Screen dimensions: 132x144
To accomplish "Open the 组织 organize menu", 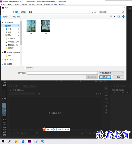I will (x=6, y=17).
